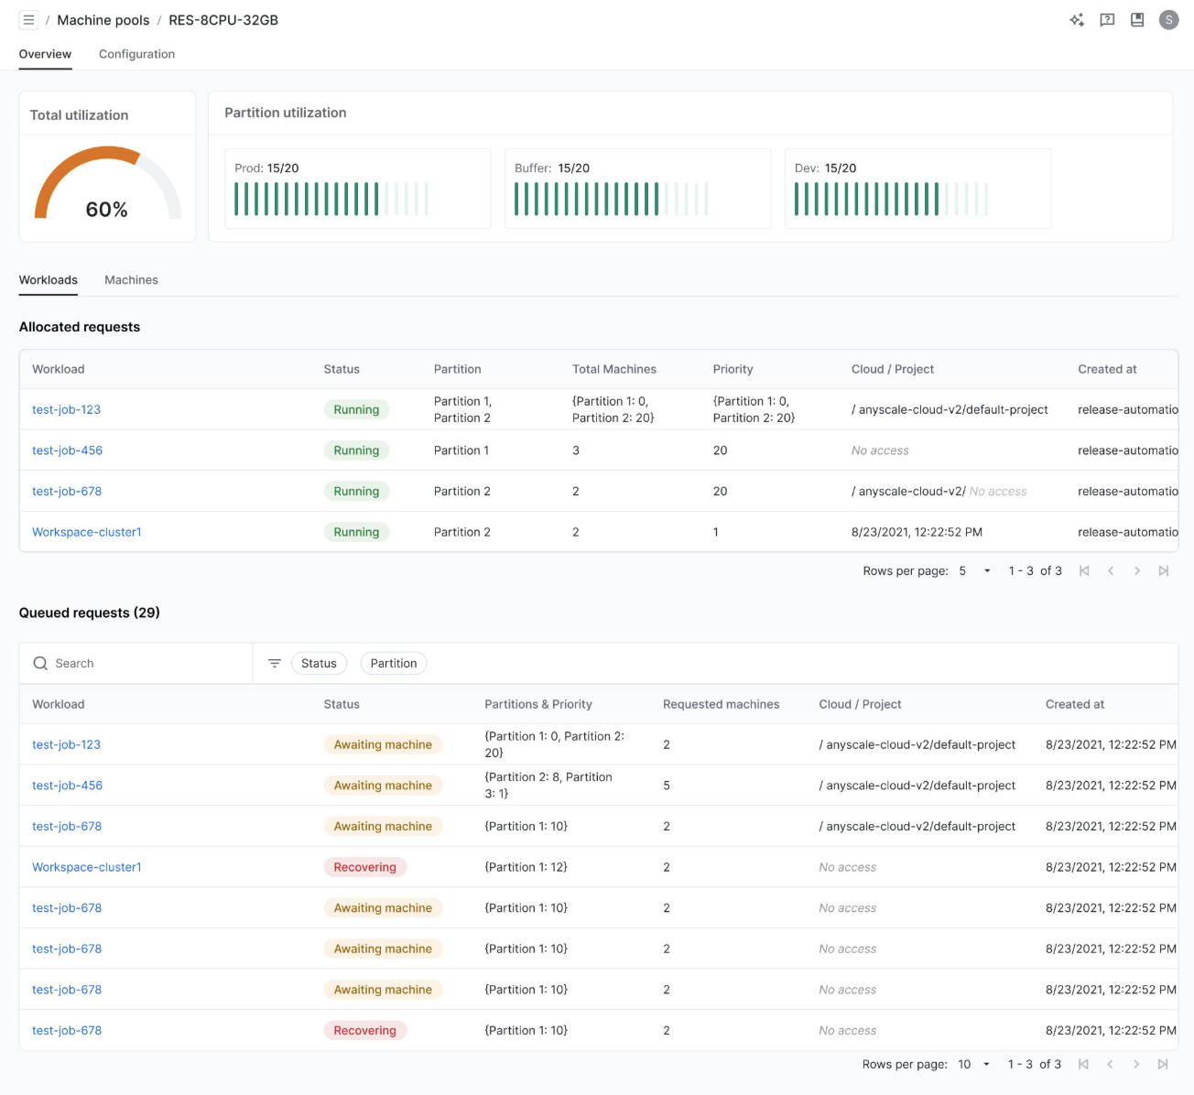The height and width of the screenshot is (1095, 1194).
Task: Go to first page of Allocated requests
Action: 1084,571
